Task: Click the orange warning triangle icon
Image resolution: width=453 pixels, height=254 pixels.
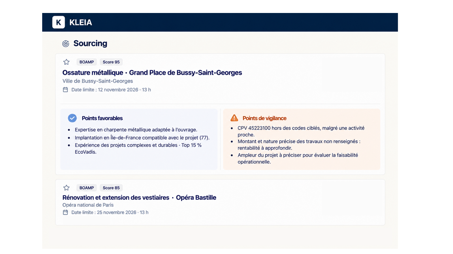Action: click(x=234, y=118)
